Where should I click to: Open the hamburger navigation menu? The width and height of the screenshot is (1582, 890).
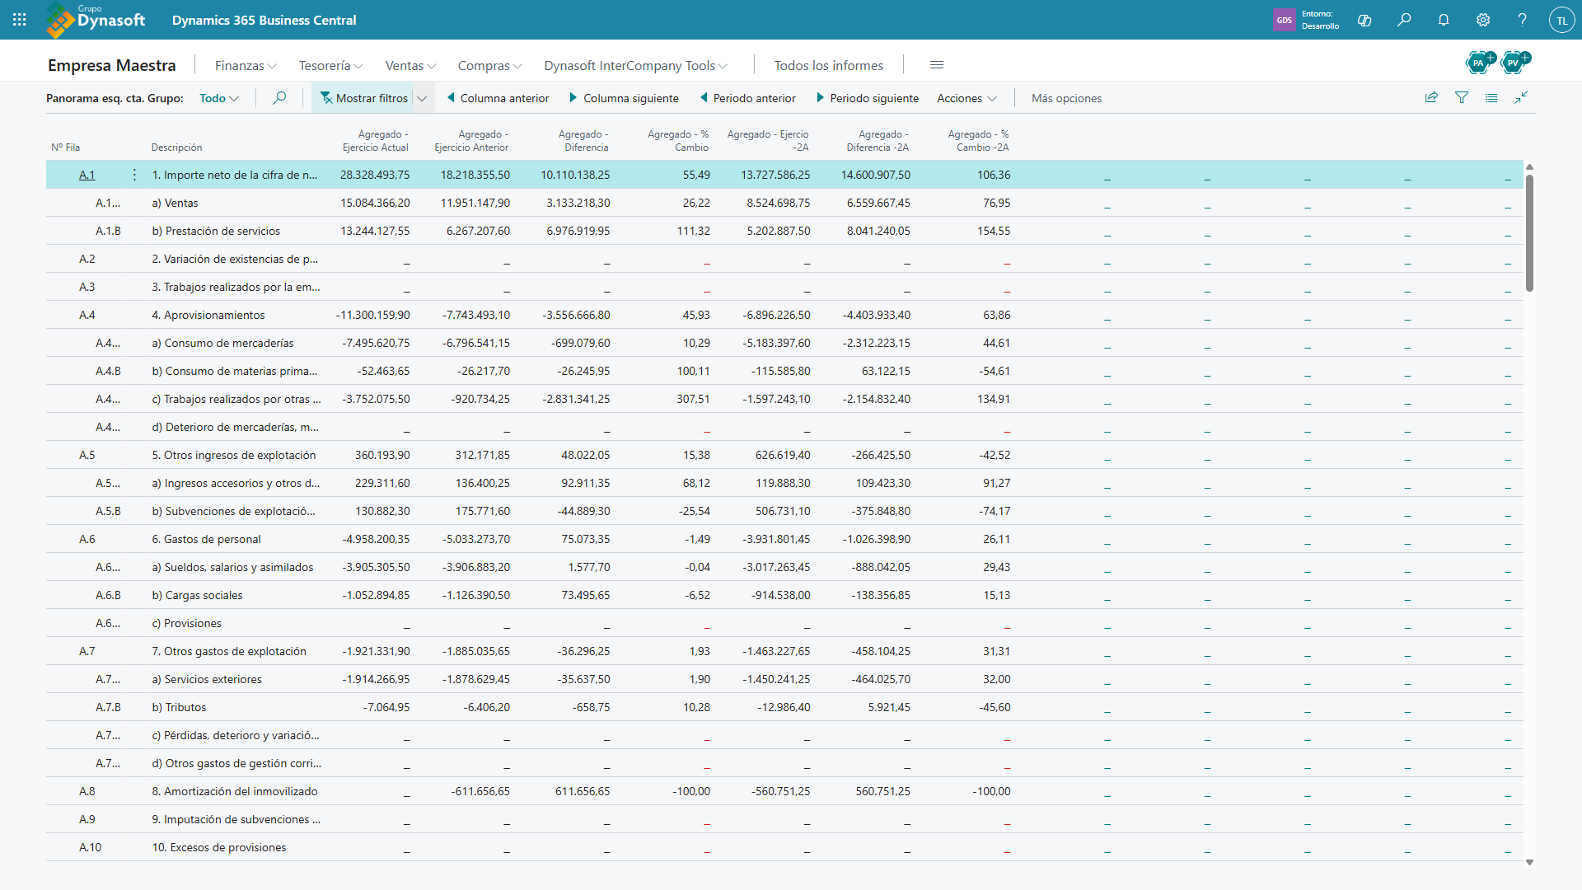tap(937, 65)
